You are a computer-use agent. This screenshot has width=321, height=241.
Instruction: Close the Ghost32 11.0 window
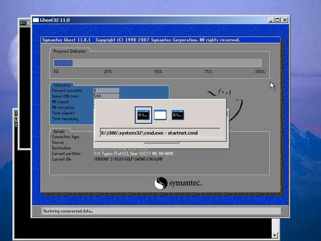tap(285, 20)
